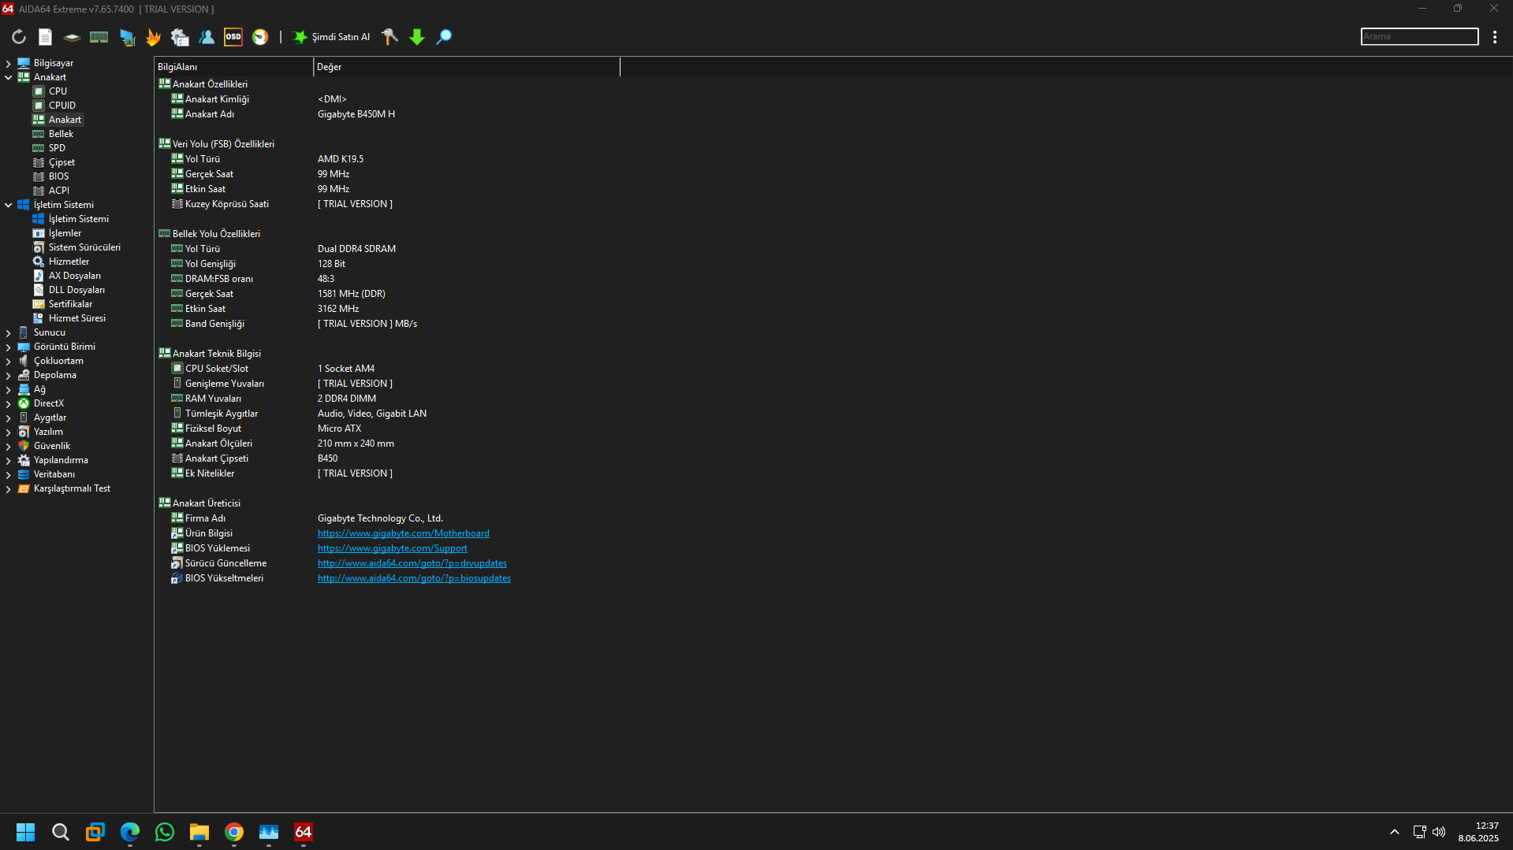Open the gigabyte.com/Motherboard link
The image size is (1513, 850).
coord(403,533)
